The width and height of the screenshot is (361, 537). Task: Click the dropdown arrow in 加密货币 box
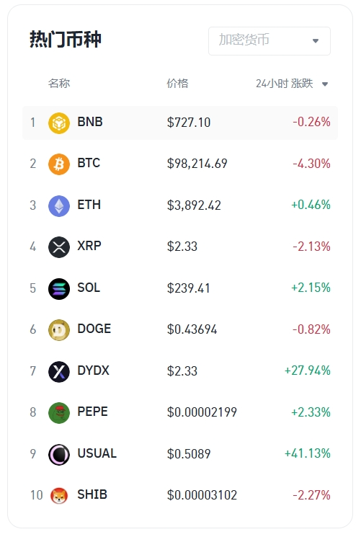(x=316, y=41)
